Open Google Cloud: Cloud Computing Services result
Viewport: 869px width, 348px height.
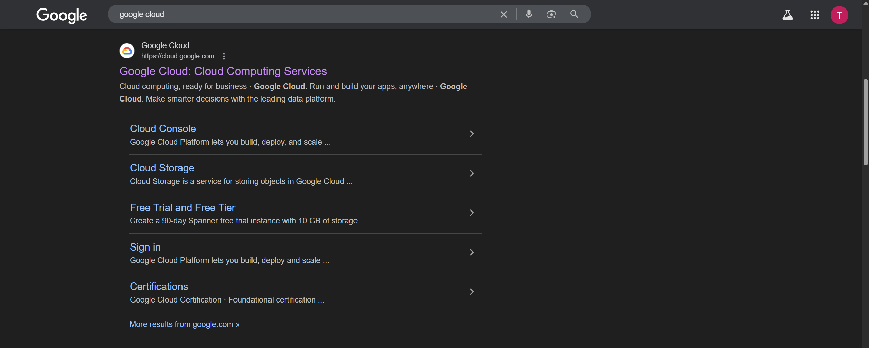[x=223, y=71]
